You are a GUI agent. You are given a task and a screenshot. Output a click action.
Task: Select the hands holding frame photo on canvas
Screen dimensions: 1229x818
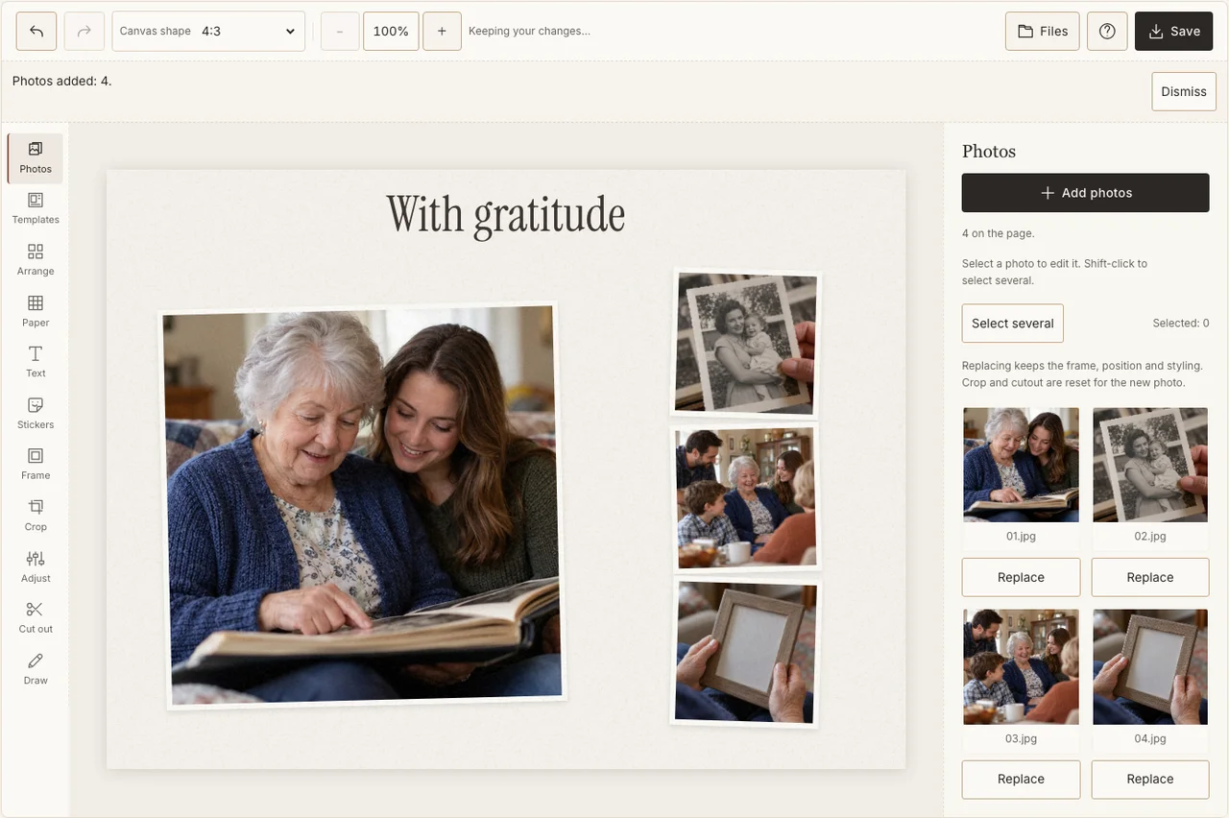(745, 652)
